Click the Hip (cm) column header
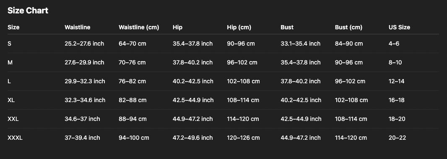The height and width of the screenshot is (159, 447). (239, 27)
